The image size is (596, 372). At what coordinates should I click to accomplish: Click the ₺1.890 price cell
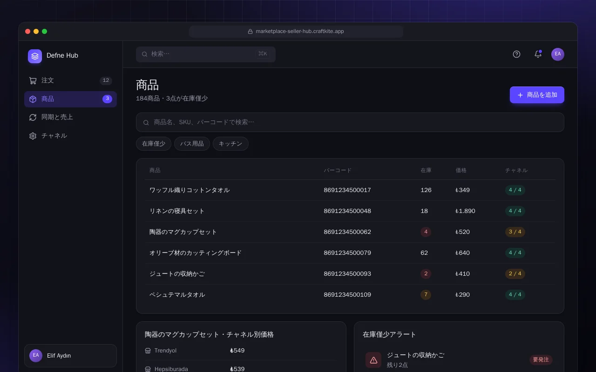click(x=465, y=211)
